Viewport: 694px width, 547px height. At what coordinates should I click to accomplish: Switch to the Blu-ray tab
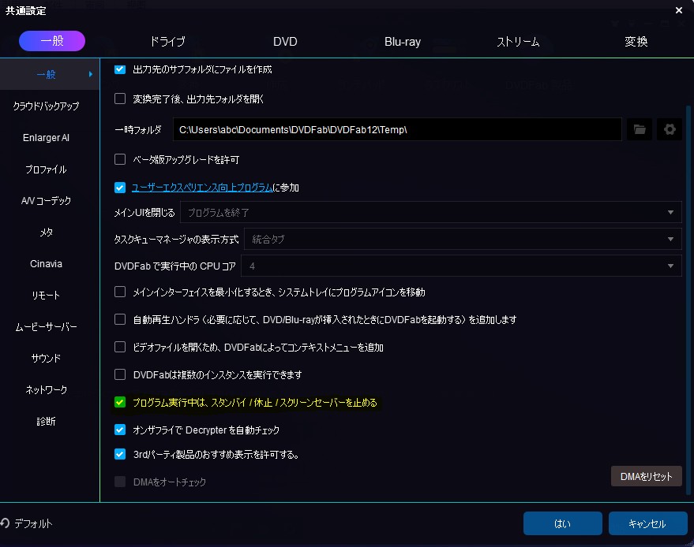(x=403, y=42)
